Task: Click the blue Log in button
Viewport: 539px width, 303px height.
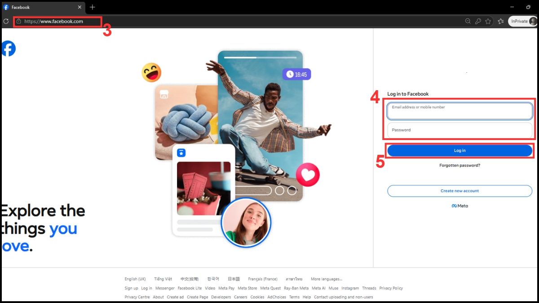Action: (459, 150)
